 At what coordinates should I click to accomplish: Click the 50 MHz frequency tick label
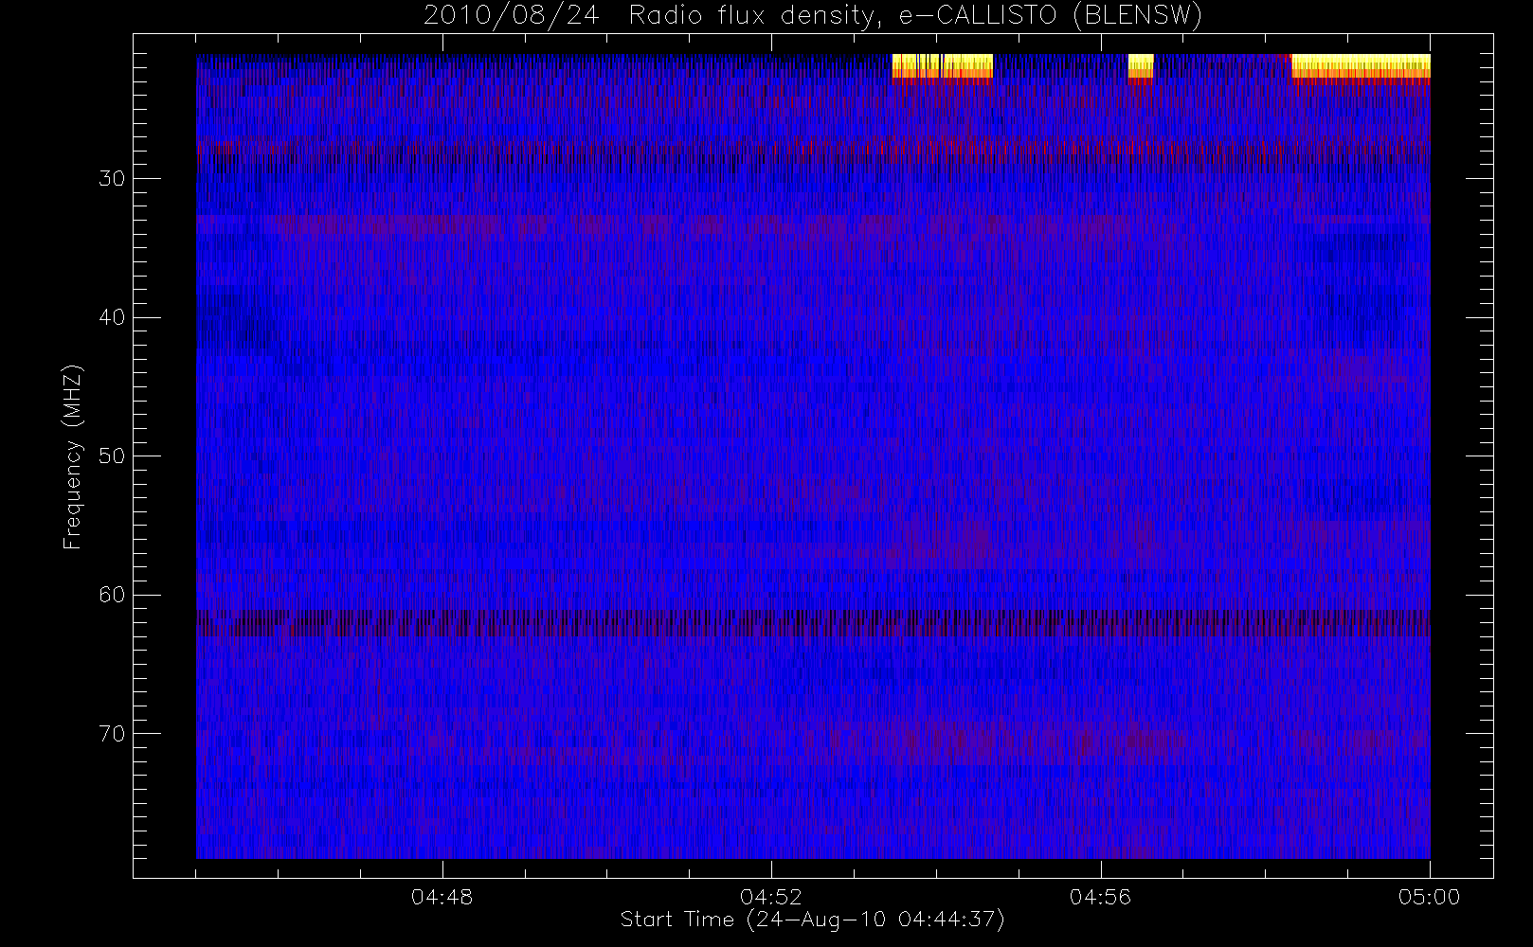click(x=112, y=456)
